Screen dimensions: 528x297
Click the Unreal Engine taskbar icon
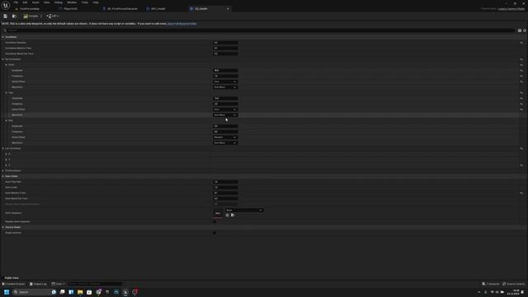tap(125, 292)
